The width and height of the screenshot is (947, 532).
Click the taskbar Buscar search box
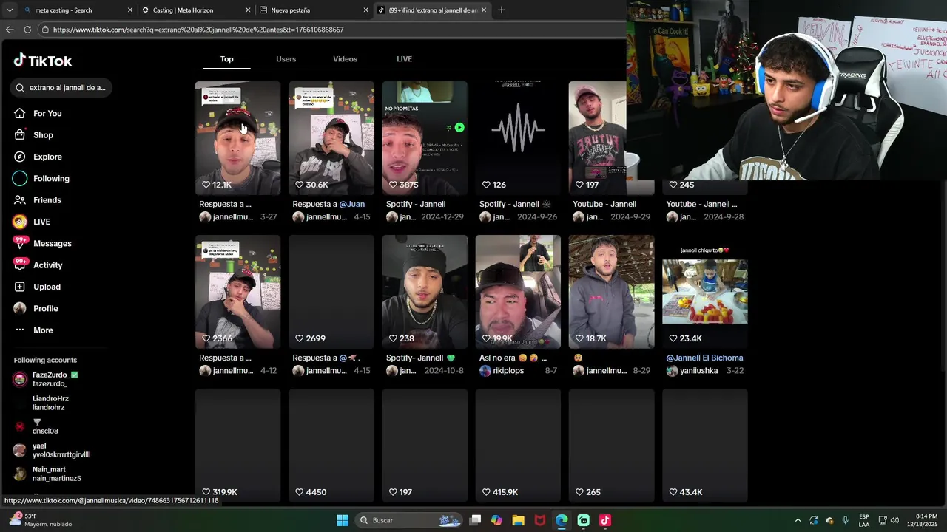408,520
